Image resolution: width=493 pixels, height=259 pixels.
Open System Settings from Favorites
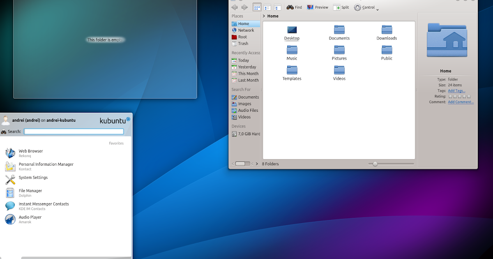tap(66, 180)
